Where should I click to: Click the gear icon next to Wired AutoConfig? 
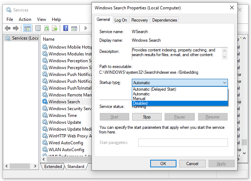tap(45, 142)
